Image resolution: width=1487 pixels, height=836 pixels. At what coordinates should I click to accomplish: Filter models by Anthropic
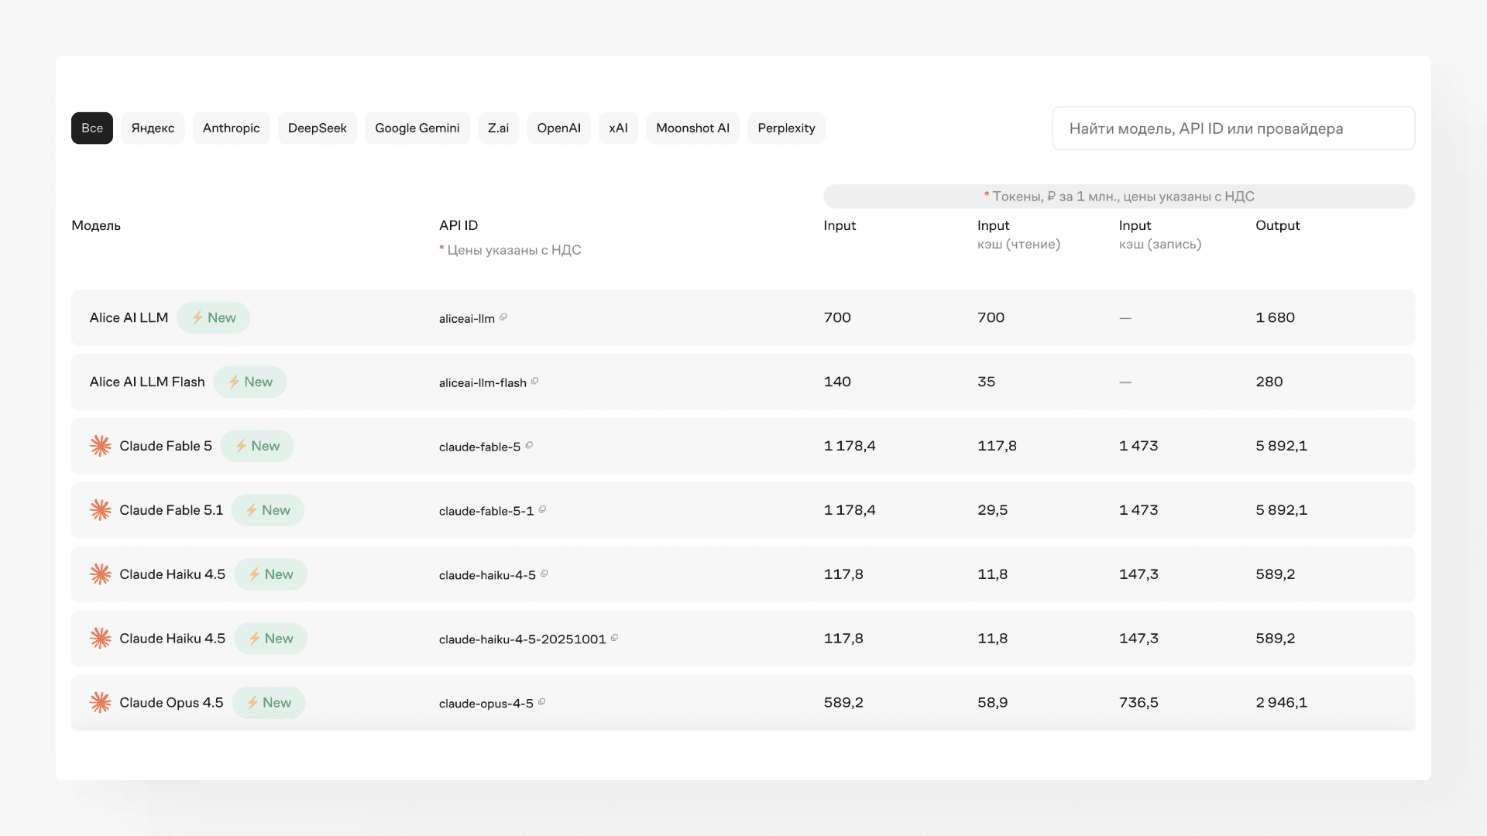232,128
